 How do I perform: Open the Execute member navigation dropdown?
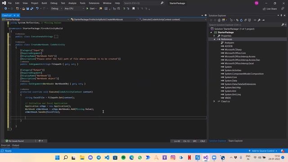172,19
